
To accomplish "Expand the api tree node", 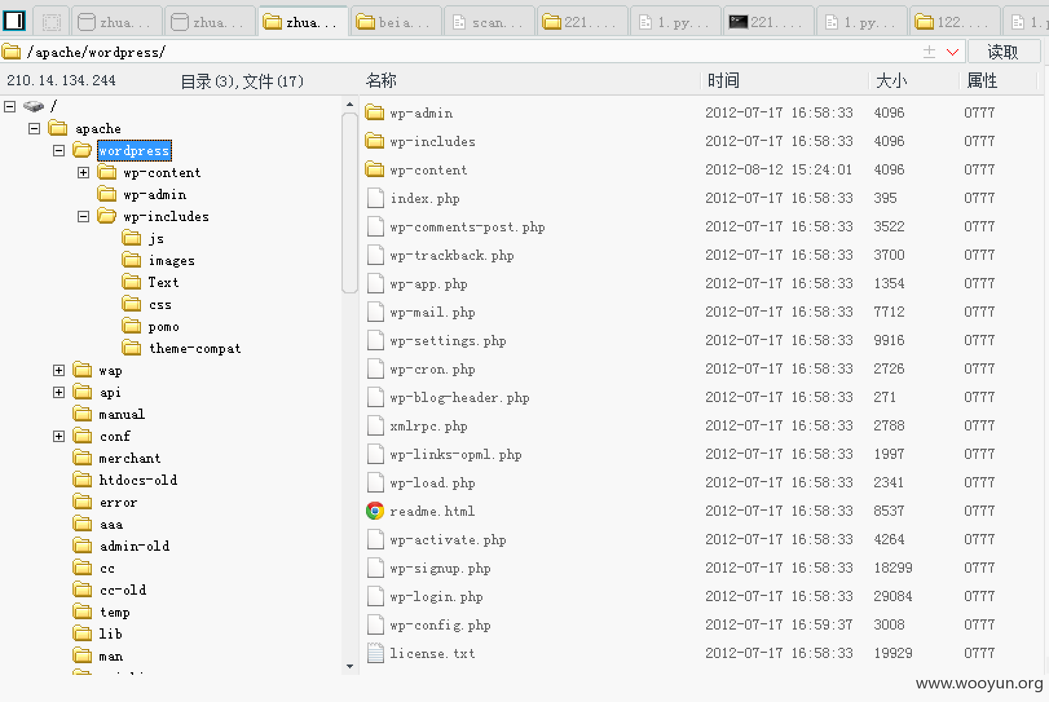I will click(59, 392).
